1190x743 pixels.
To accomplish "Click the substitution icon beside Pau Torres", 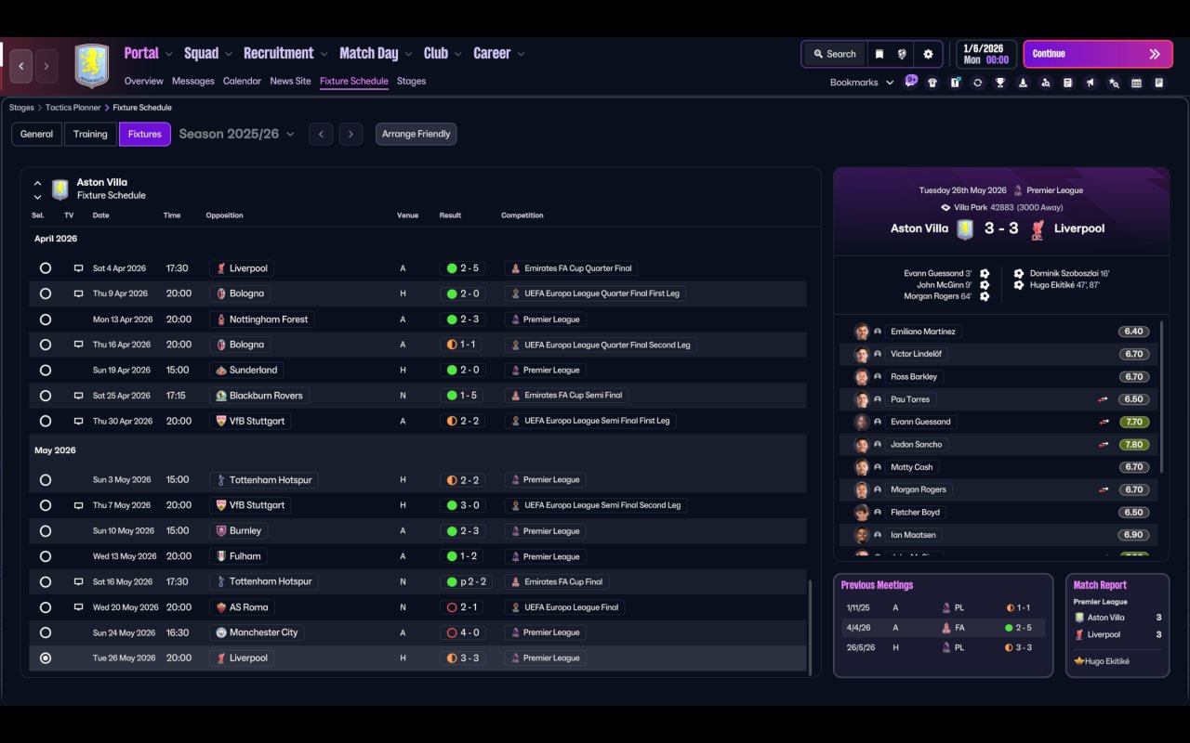I will tap(1104, 399).
